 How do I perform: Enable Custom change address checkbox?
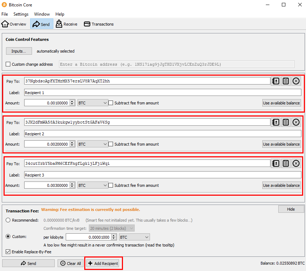8,64
